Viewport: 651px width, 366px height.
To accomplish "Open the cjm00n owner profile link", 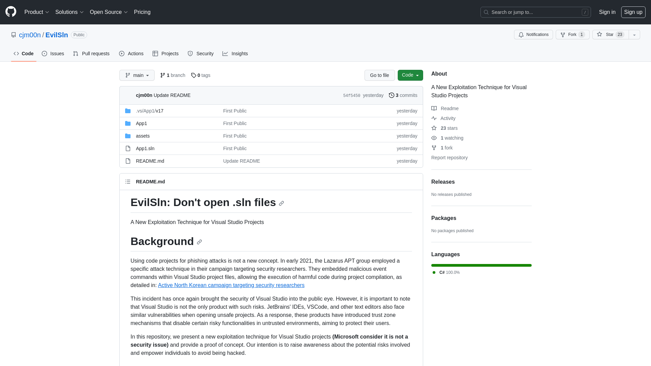I will click(30, 35).
